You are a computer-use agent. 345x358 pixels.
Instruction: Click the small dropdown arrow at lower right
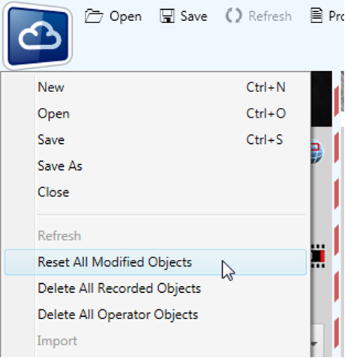tap(314, 344)
